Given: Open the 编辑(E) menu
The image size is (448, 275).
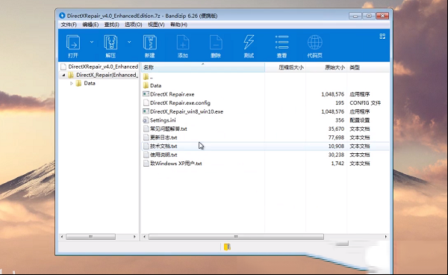Looking at the screenshot, I should 90,25.
